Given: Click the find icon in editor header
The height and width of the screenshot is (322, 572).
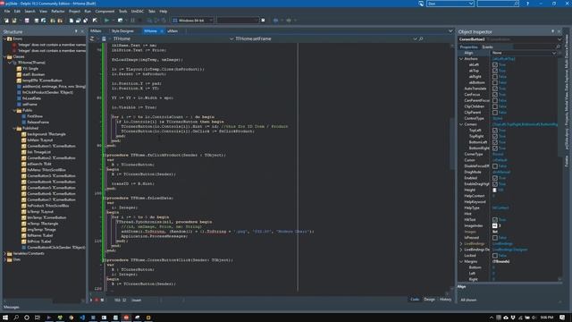Looking at the screenshot, I should click(421, 38).
